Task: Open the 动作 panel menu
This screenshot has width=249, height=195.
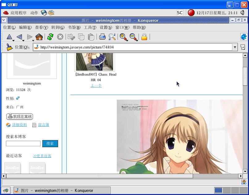Action: [34, 13]
